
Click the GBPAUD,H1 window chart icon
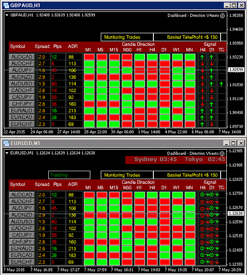point(6,5)
